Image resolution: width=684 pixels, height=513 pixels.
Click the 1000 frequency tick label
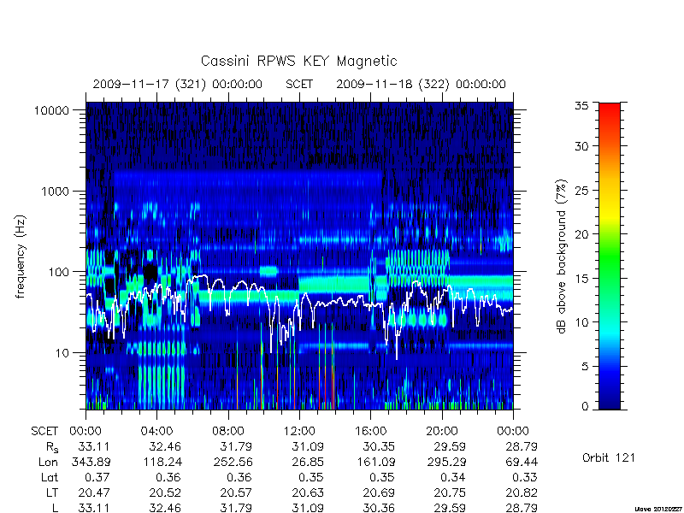(55, 192)
